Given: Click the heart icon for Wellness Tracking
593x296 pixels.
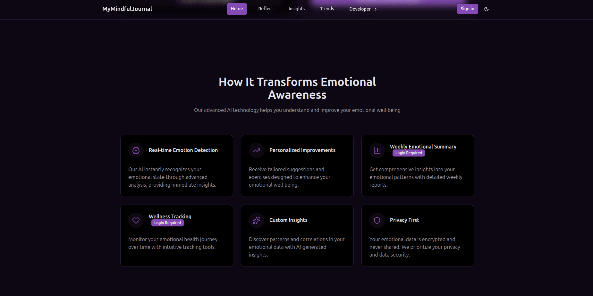Looking at the screenshot, I should (x=136, y=220).
